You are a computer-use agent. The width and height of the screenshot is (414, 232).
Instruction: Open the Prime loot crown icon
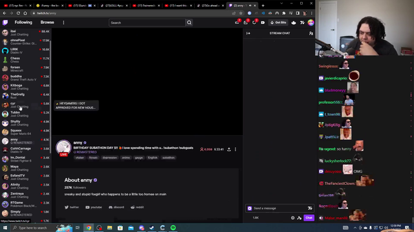[x=237, y=23]
